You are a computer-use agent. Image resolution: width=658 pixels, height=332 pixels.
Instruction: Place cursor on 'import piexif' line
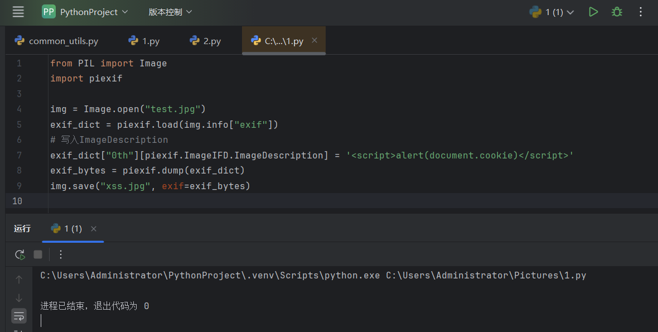[x=86, y=79]
